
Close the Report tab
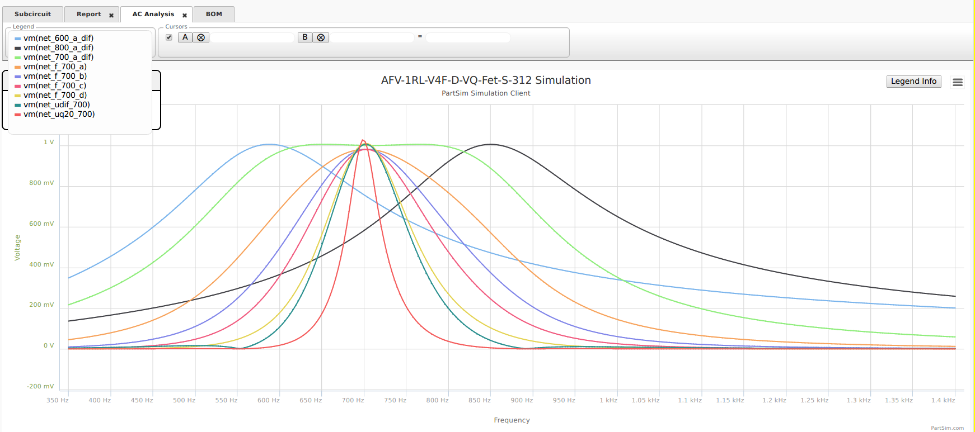pyautogui.click(x=111, y=15)
